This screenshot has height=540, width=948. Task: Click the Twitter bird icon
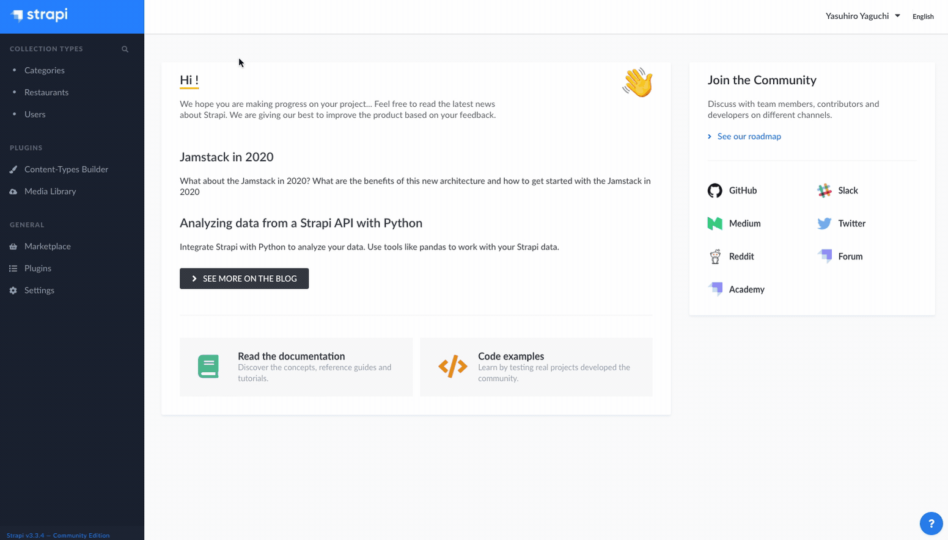(x=824, y=223)
